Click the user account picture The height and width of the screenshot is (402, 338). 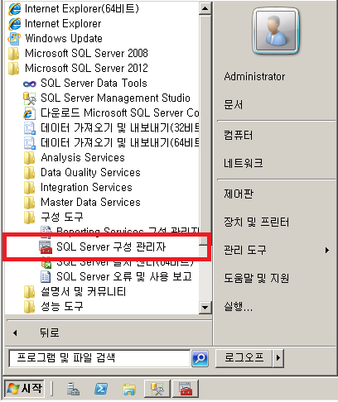(x=276, y=31)
